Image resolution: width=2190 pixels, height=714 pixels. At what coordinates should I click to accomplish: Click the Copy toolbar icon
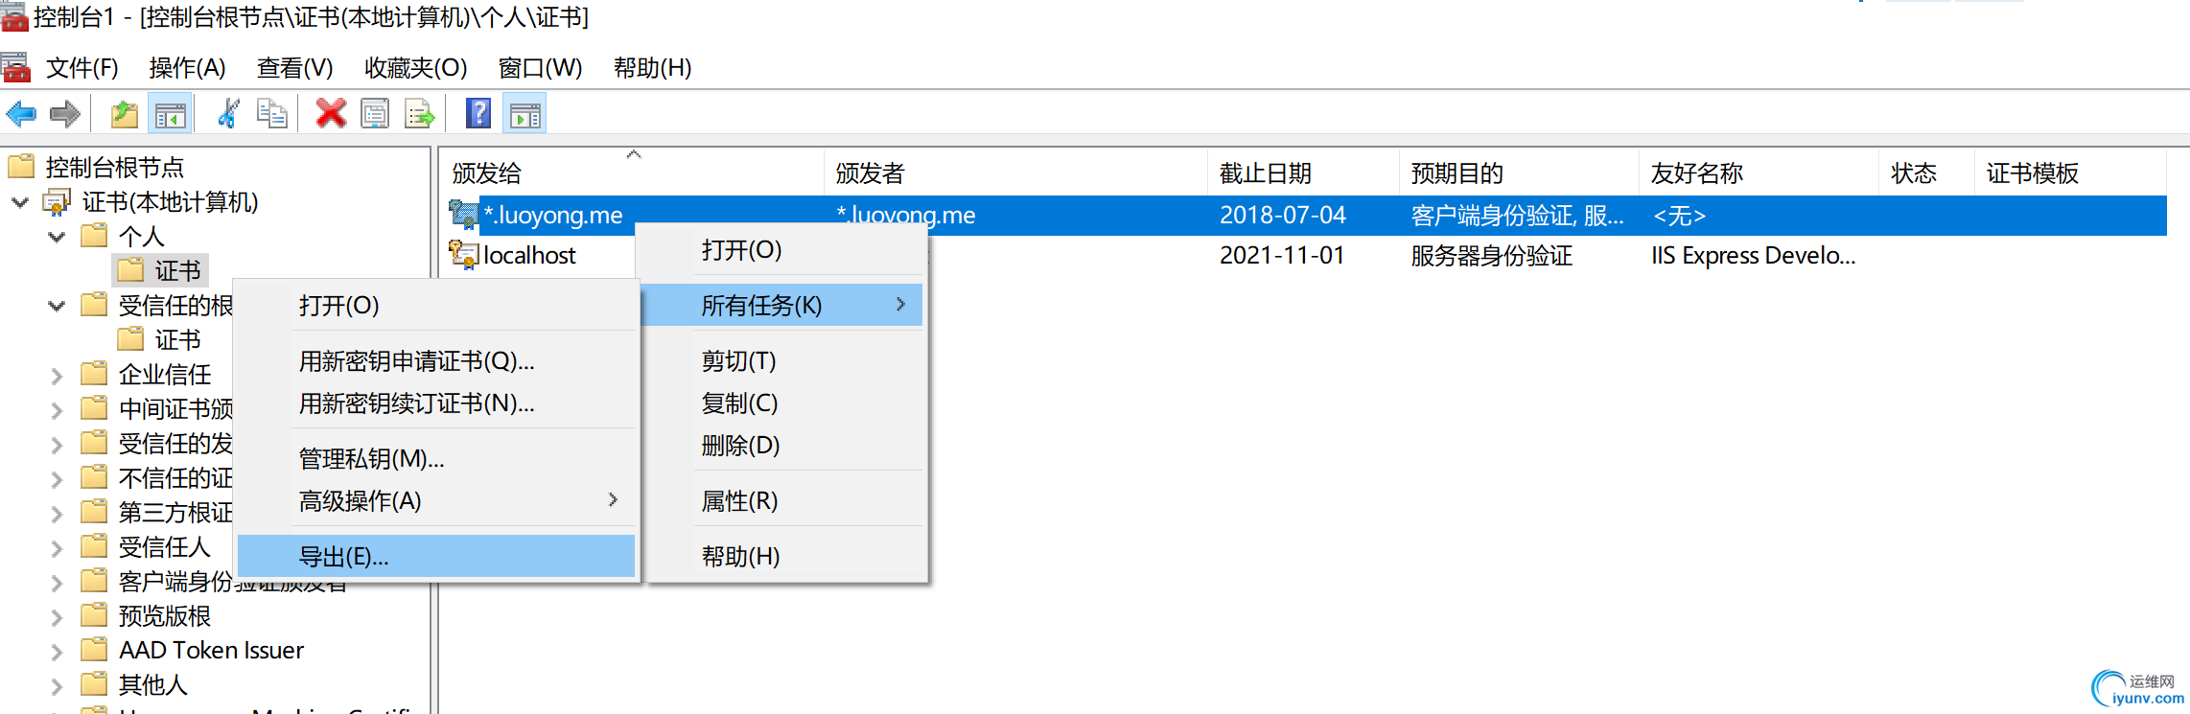[x=272, y=114]
